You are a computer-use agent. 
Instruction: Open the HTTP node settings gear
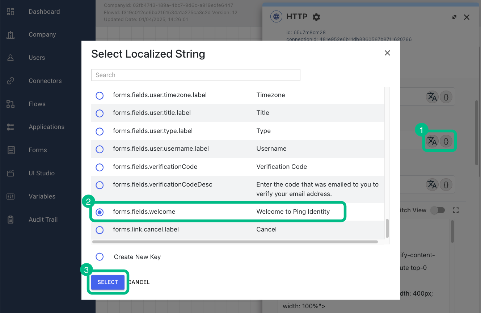316,17
